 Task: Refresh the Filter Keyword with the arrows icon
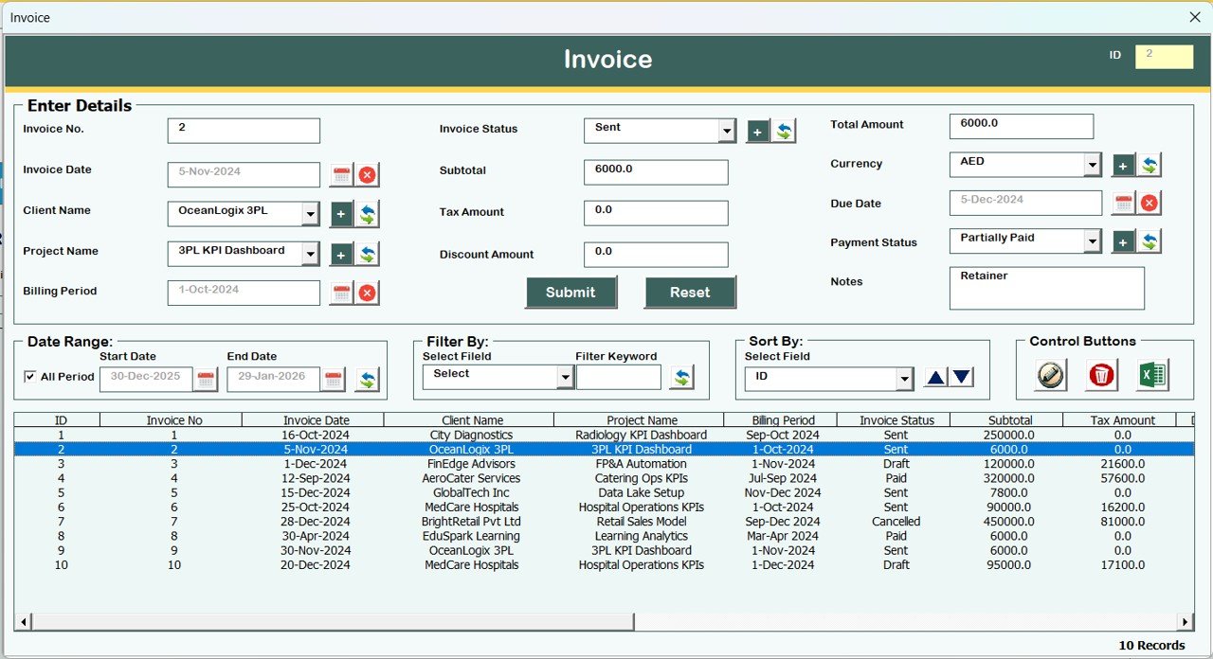click(x=682, y=377)
